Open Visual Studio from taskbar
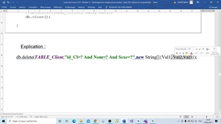Screen dimensions: 221x124 tap(131, 121)
